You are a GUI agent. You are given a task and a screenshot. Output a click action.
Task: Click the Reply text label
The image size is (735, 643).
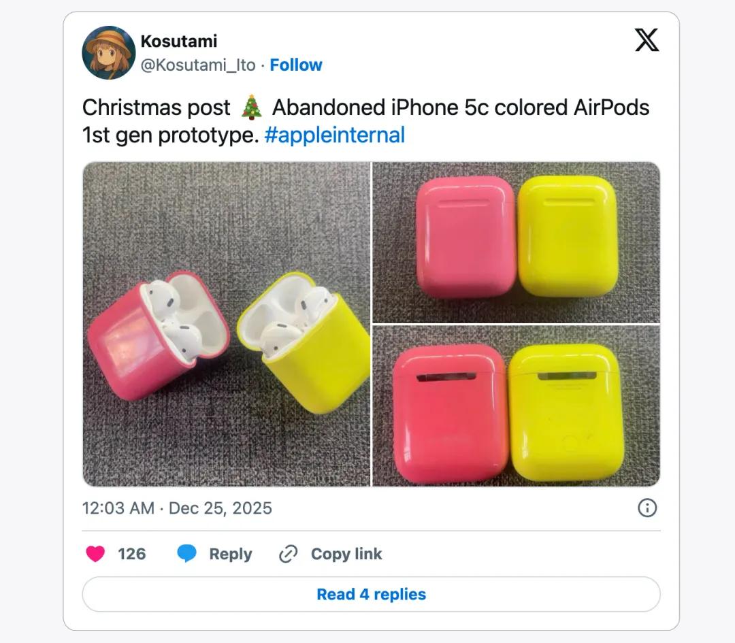click(x=230, y=554)
